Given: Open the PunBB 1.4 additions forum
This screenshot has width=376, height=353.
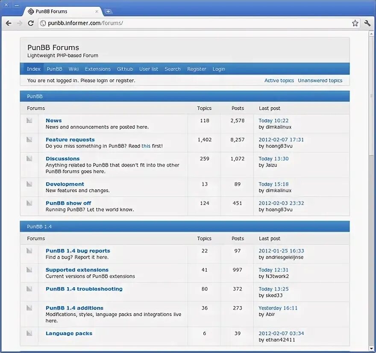Looking at the screenshot, I should click(x=75, y=308).
